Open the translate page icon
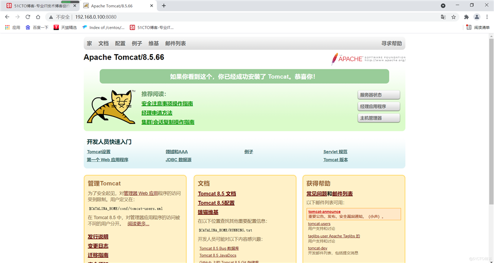The image size is (494, 263). point(443,17)
